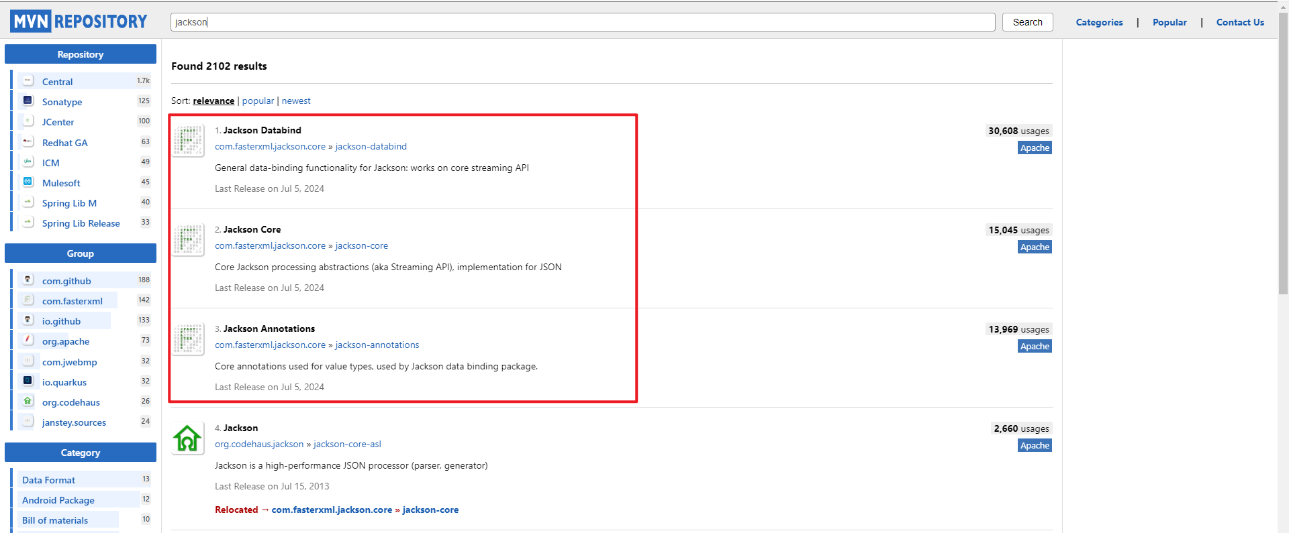Filter by Mulesoft repository
This screenshot has width=1289, height=533.
[61, 183]
